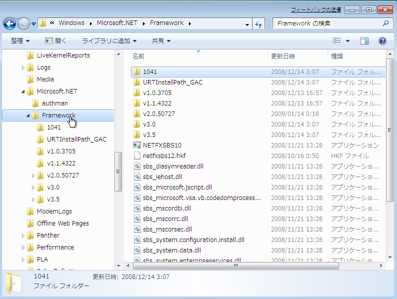Select URTInstallPath_GAC in the navigation tree
This screenshot has width=397, height=299.
click(71, 139)
